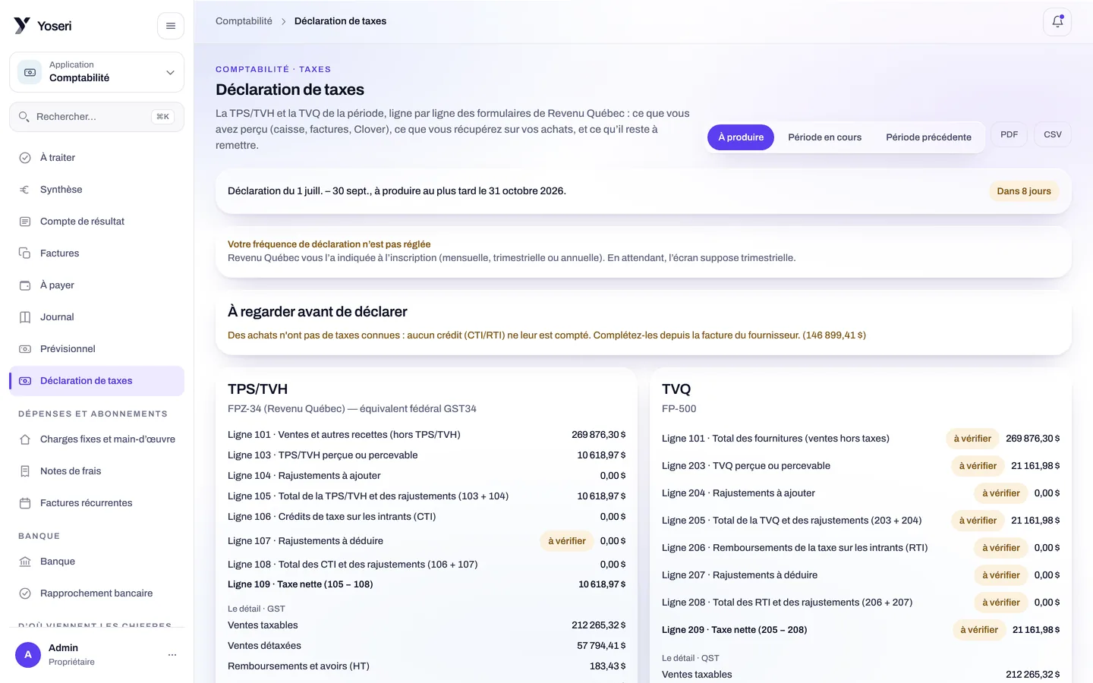Switch to Période précédente tab

928,137
